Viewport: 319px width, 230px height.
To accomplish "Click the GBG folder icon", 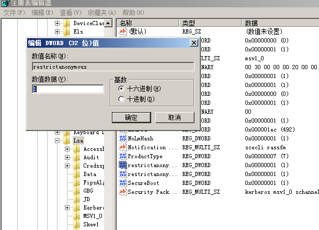I will (77, 191).
